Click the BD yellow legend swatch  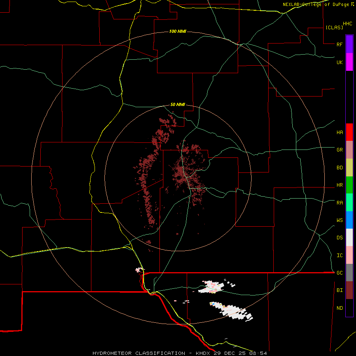pyautogui.click(x=349, y=168)
